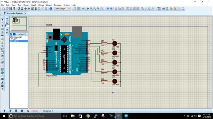Select the Component Mode tool
The image size is (213, 119).
click(x=2, y=22)
